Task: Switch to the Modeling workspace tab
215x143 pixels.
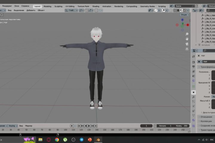Action: pyautogui.click(x=47, y=6)
